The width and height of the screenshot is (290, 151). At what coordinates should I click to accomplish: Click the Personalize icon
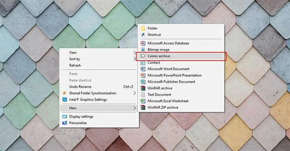[65, 123]
